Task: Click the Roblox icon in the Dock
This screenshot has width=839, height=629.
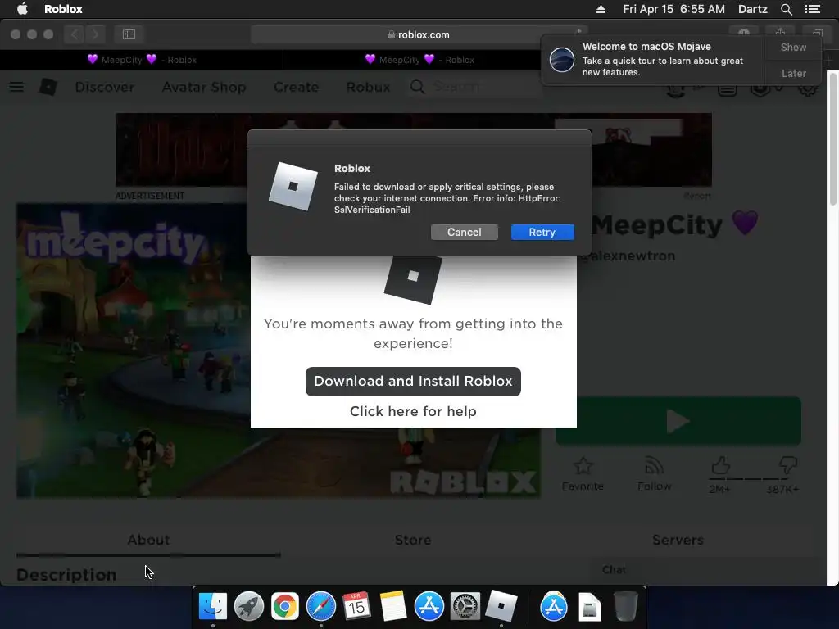Action: click(x=501, y=607)
